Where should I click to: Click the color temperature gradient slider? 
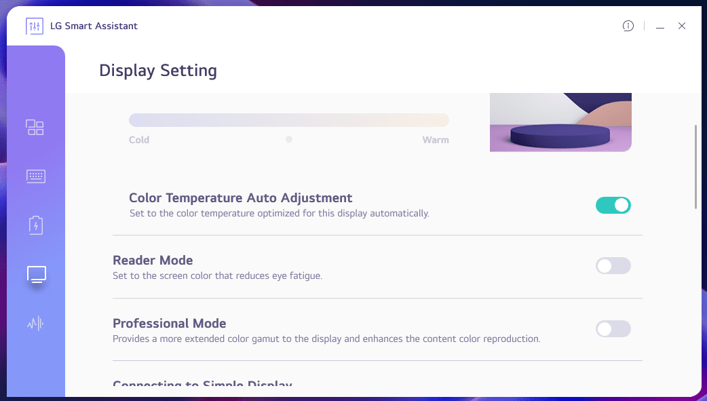(288, 120)
